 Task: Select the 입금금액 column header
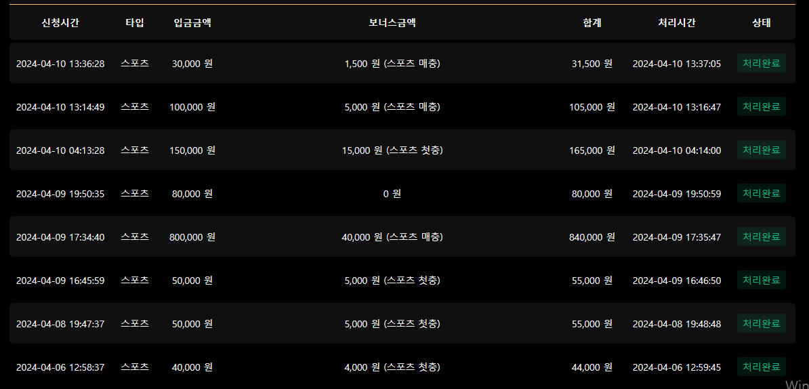pos(192,22)
